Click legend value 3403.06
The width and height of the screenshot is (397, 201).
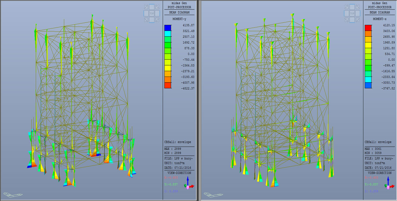pos(389,31)
